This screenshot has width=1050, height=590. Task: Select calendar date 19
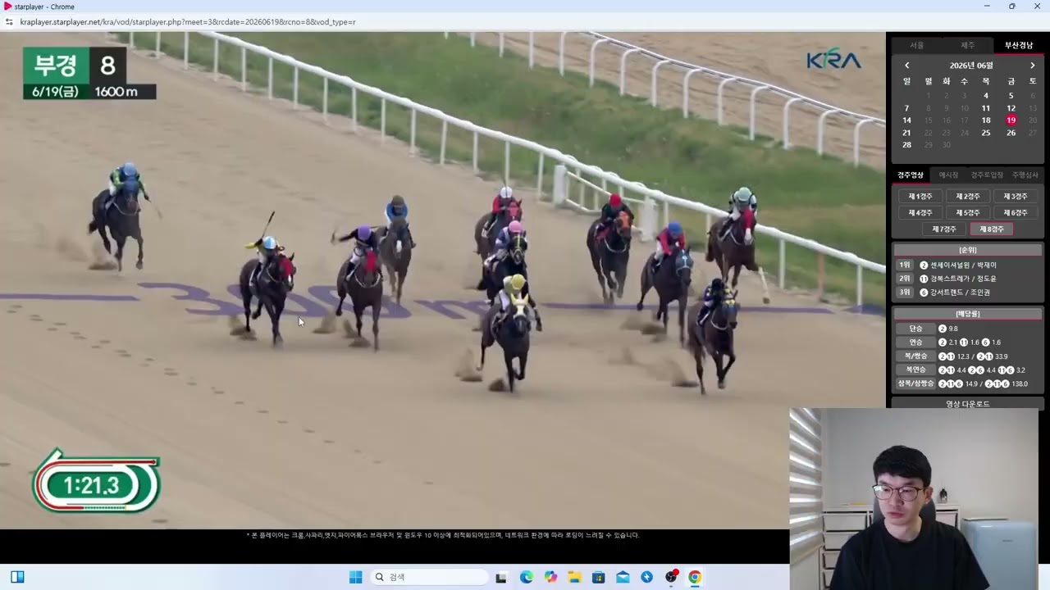click(x=1011, y=120)
